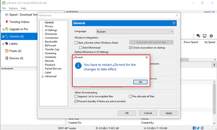Click the remote monitor toolbar icon

point(204,36)
